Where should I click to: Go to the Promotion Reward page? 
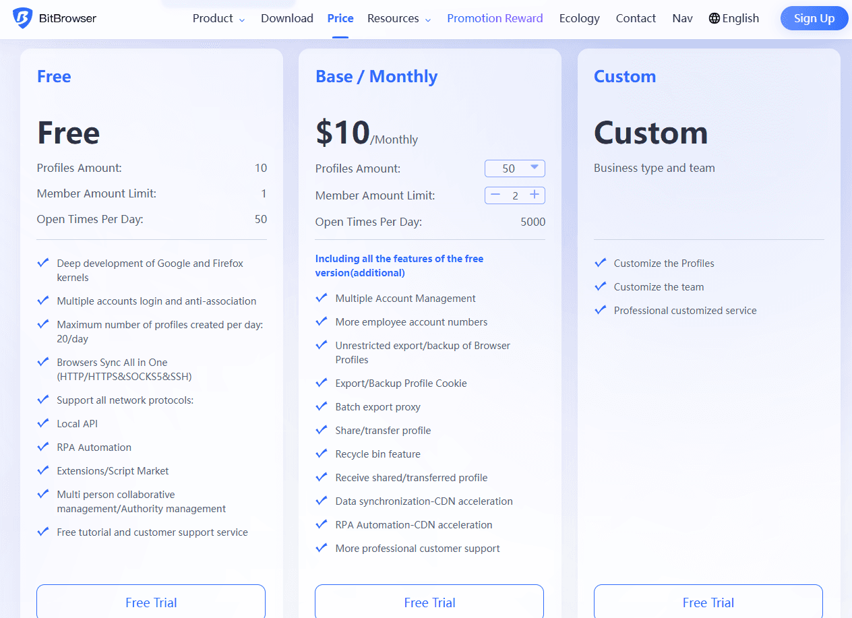[495, 18]
